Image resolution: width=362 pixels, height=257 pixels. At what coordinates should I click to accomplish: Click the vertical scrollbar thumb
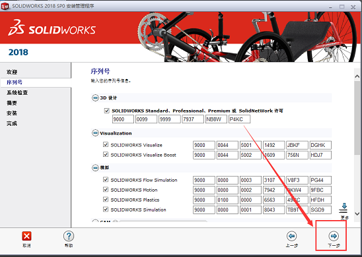357,117
